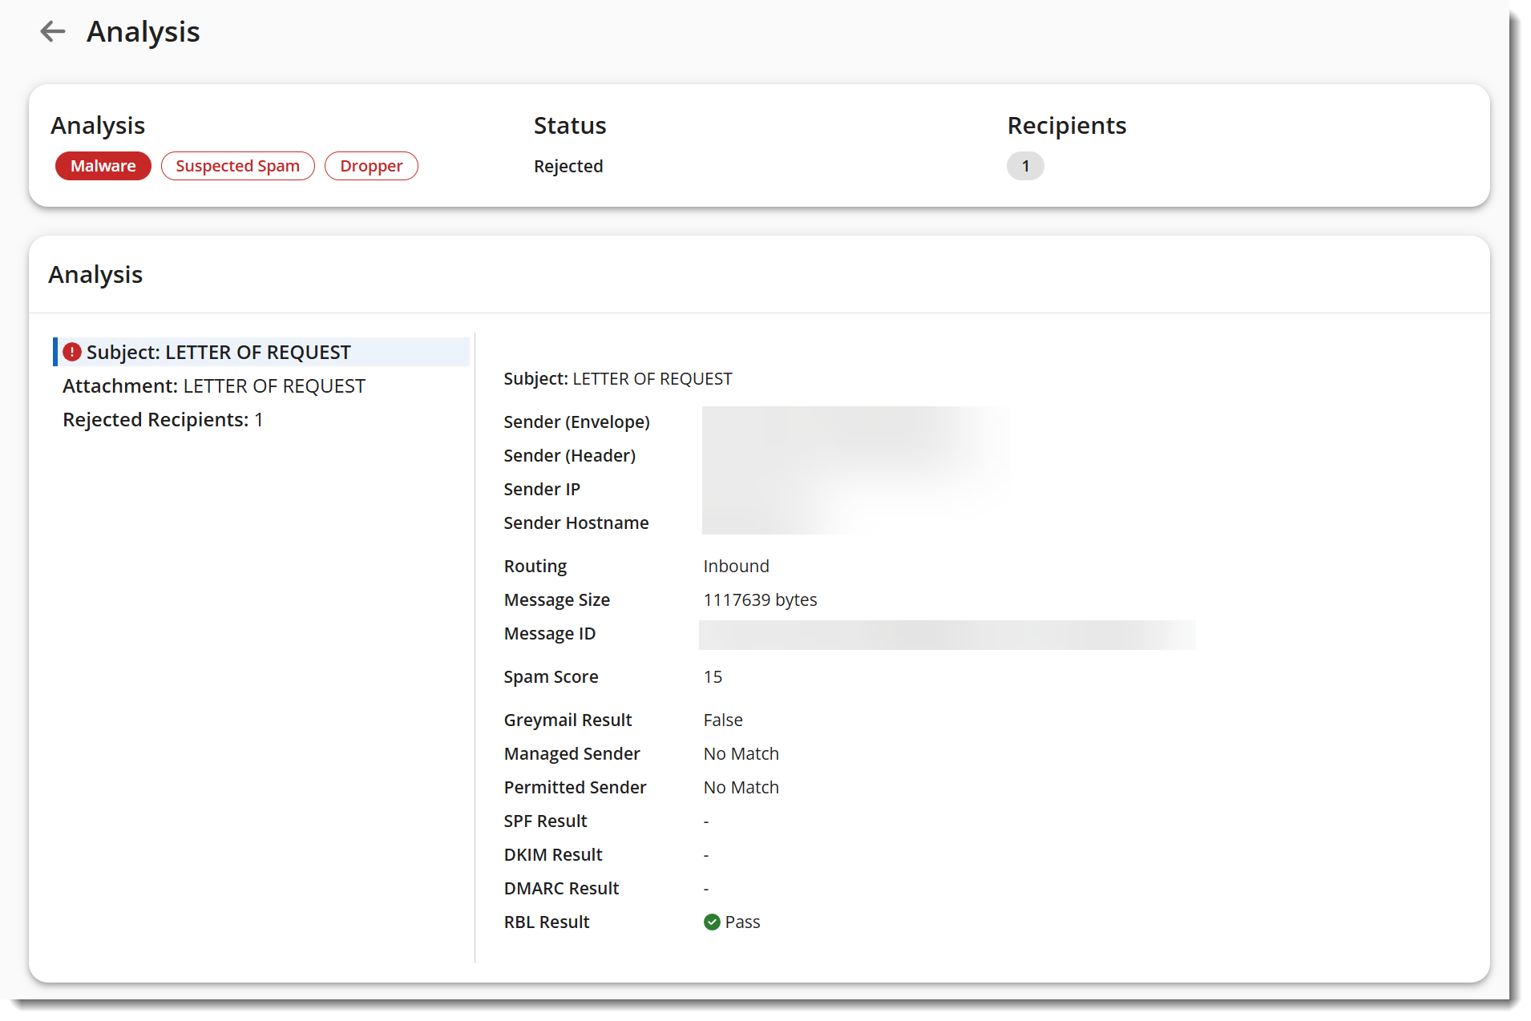
Task: Select Subject: LETTER OF REQUEST item
Action: point(218,352)
